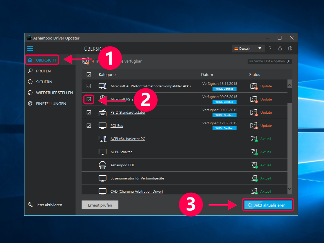Image resolution: width=324 pixels, height=243 pixels.
Task: Click the driver list scrollbar thumb
Action: [x=290, y=95]
